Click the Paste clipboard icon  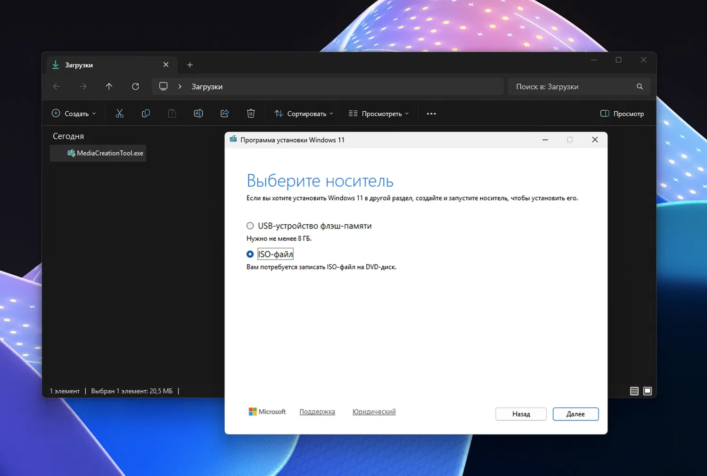pos(172,114)
